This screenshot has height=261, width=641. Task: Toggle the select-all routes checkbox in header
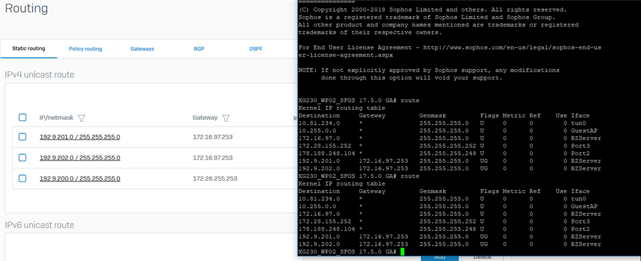point(22,118)
